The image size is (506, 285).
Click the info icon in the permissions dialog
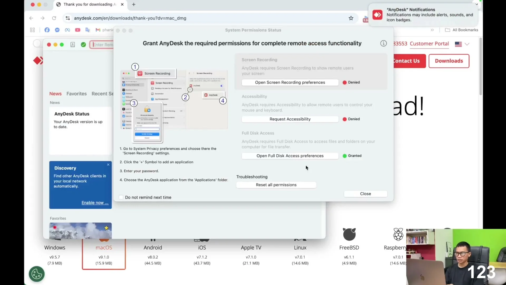point(383,44)
